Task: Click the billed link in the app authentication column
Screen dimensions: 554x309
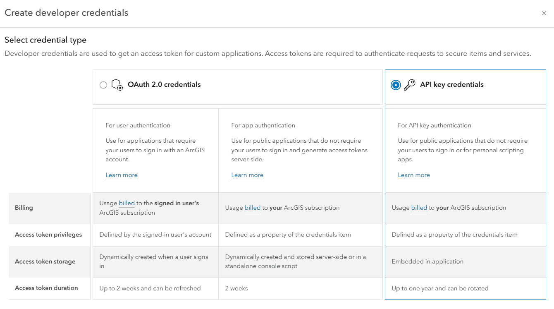Action: click(252, 208)
